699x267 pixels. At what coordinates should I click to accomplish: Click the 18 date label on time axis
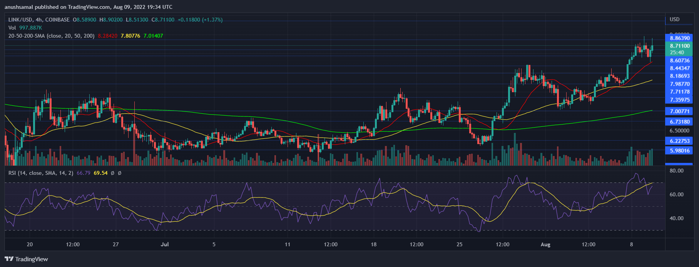[x=374, y=244]
